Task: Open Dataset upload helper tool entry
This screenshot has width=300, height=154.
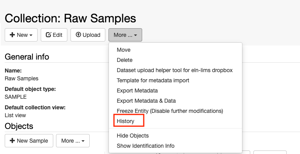Action: [175, 70]
